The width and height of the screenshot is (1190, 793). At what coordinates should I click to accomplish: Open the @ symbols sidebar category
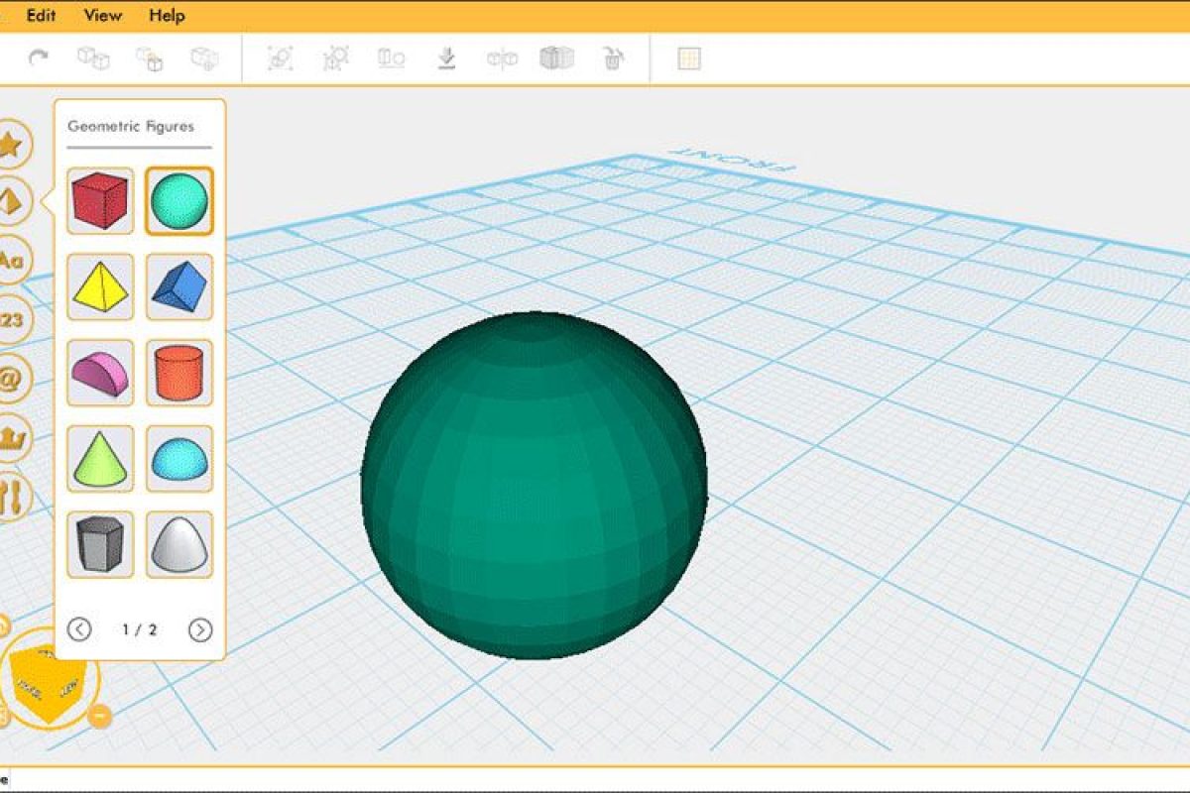click(x=11, y=378)
